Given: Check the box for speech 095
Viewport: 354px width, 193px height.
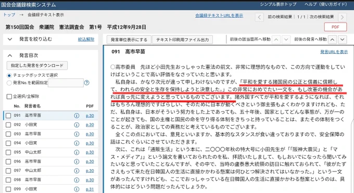Looking at the screenshot, I should tap(8, 153).
